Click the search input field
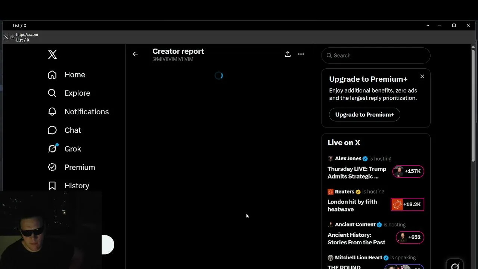The width and height of the screenshot is (478, 269). tap(376, 55)
